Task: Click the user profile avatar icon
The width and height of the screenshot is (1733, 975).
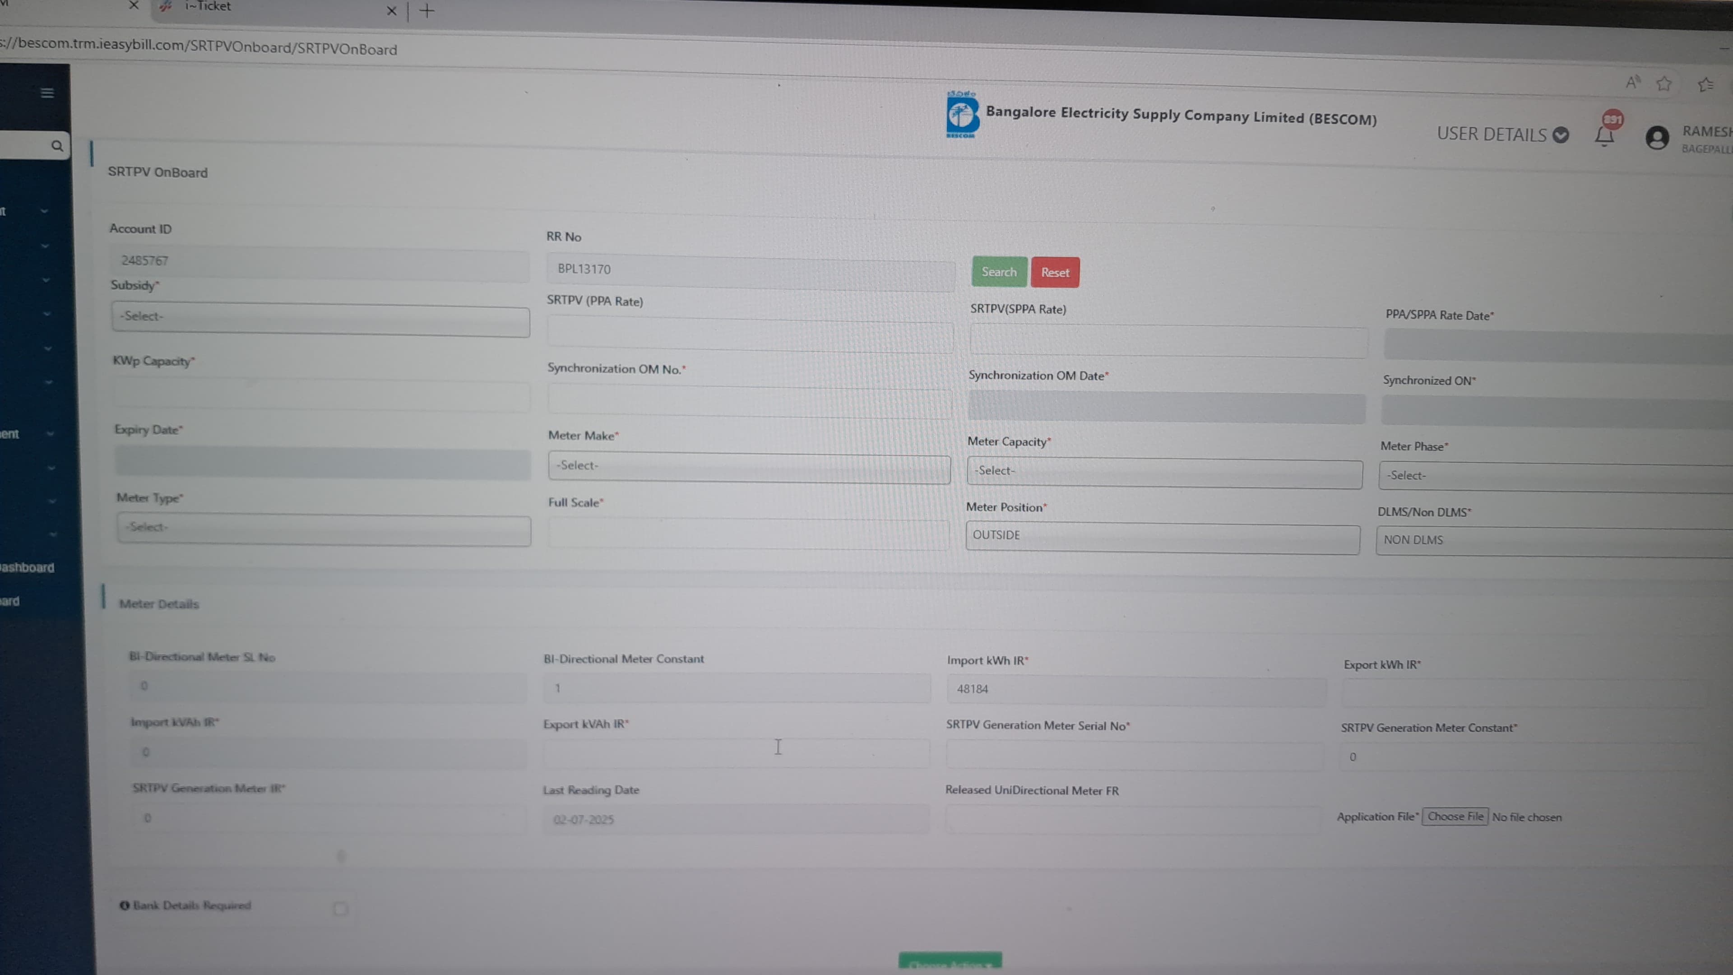Action: coord(1657,138)
